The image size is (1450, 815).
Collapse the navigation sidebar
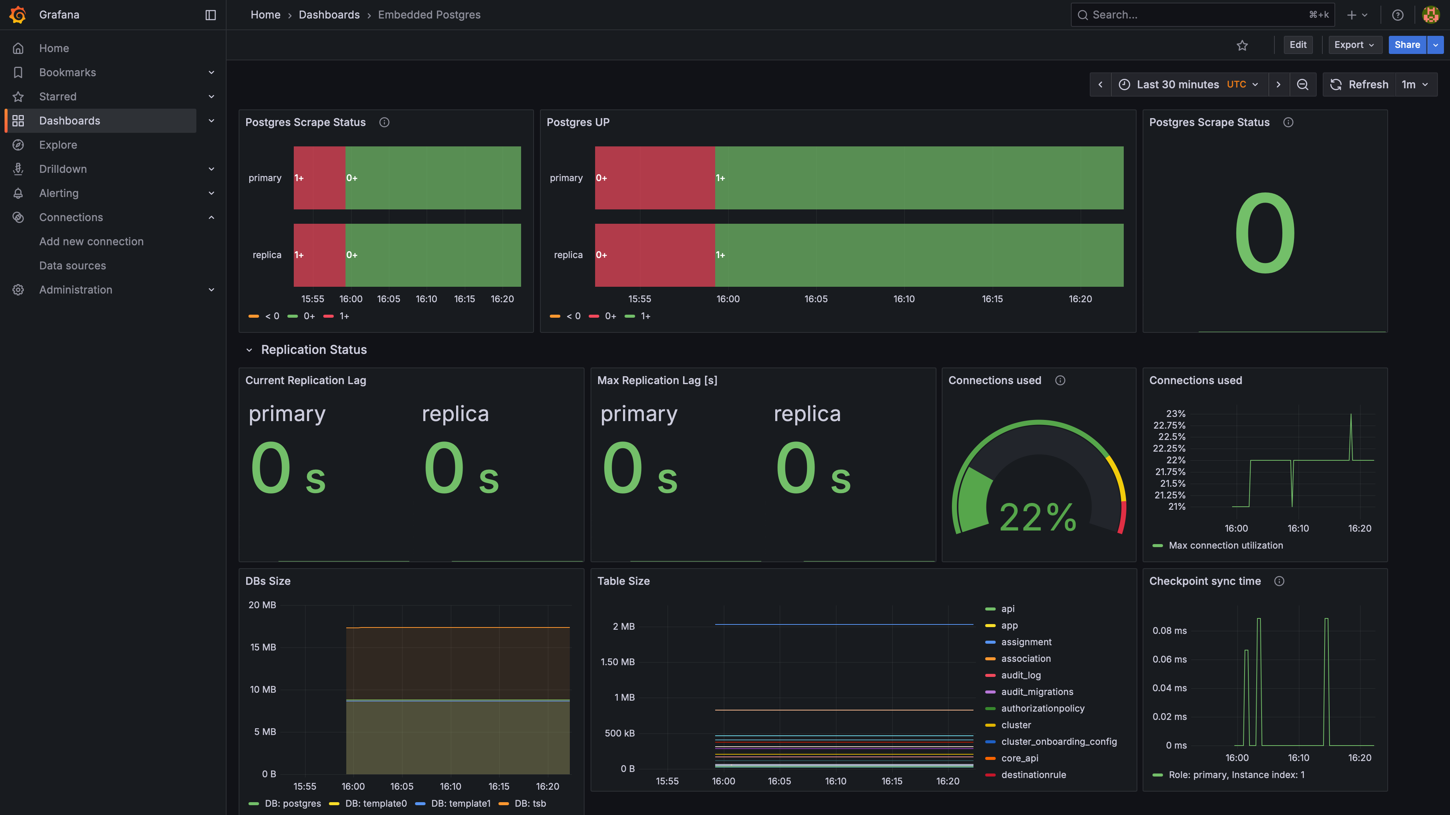[x=211, y=15]
